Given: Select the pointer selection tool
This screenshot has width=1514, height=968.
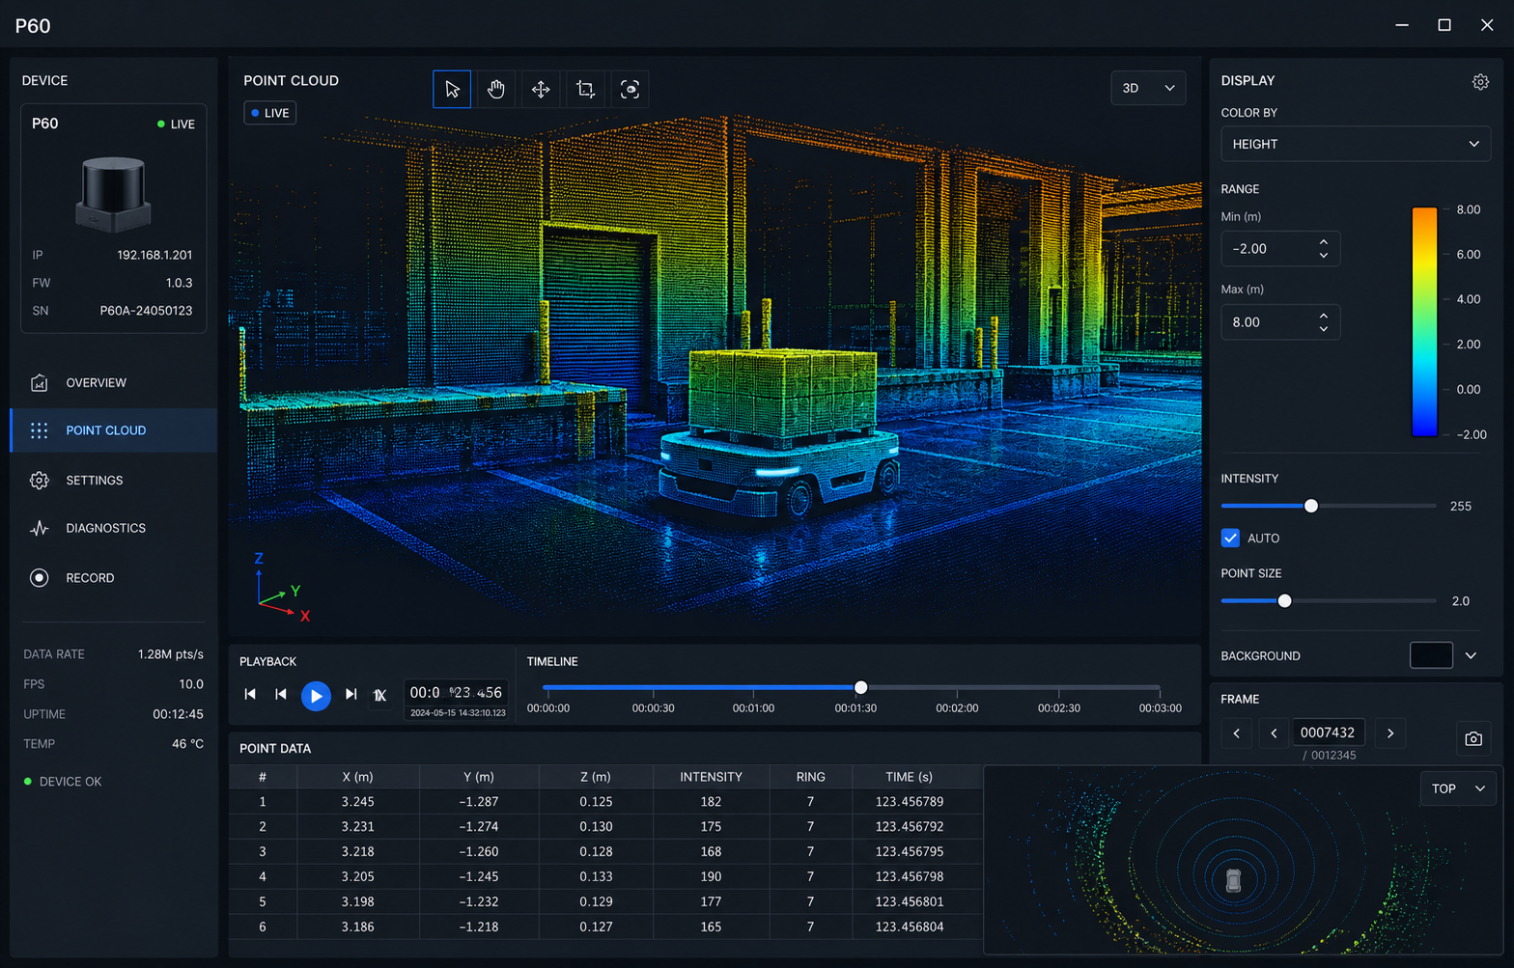Looking at the screenshot, I should point(452,89).
